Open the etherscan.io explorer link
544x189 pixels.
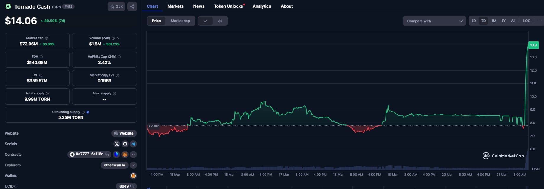point(114,165)
